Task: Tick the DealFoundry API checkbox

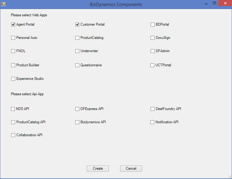Action: 152,109
